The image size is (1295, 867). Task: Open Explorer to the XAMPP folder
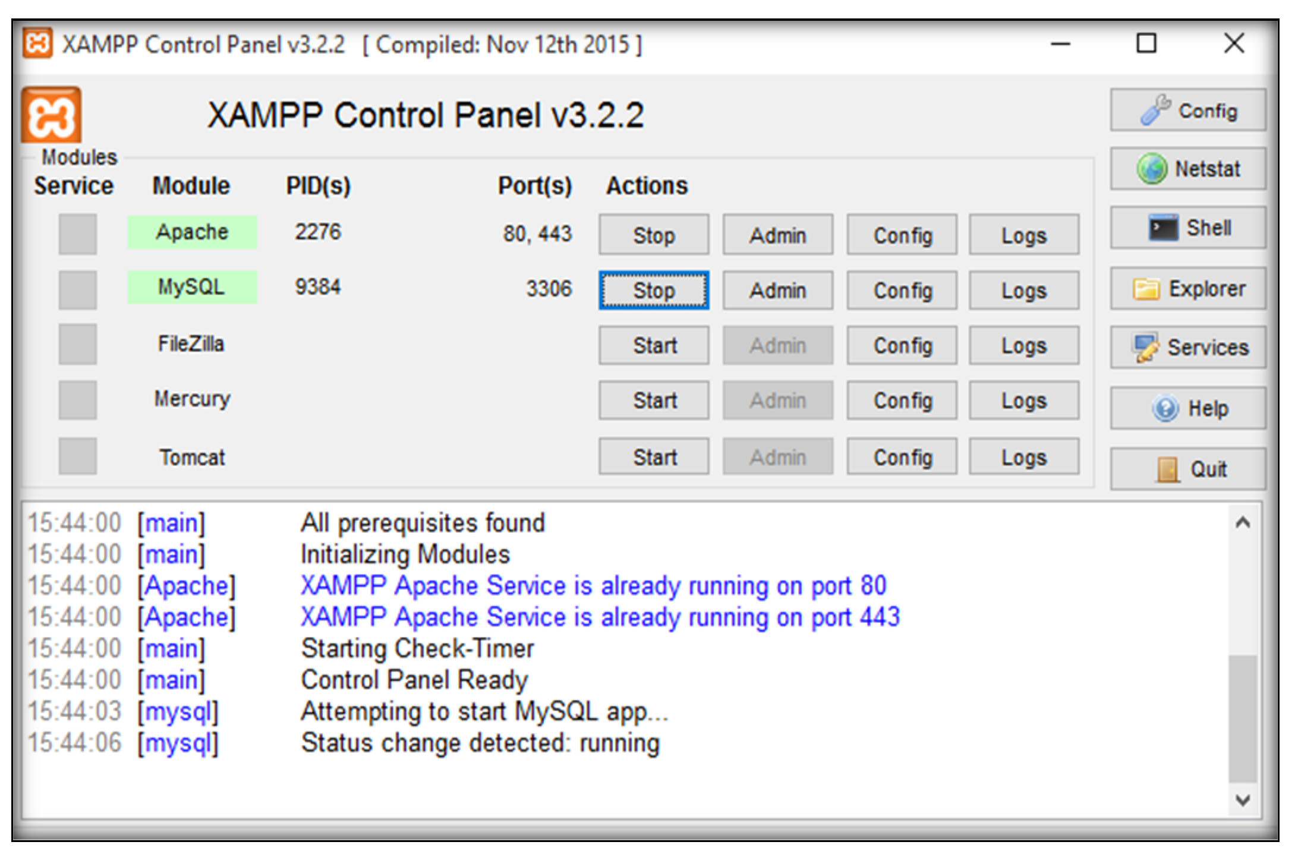(1187, 288)
